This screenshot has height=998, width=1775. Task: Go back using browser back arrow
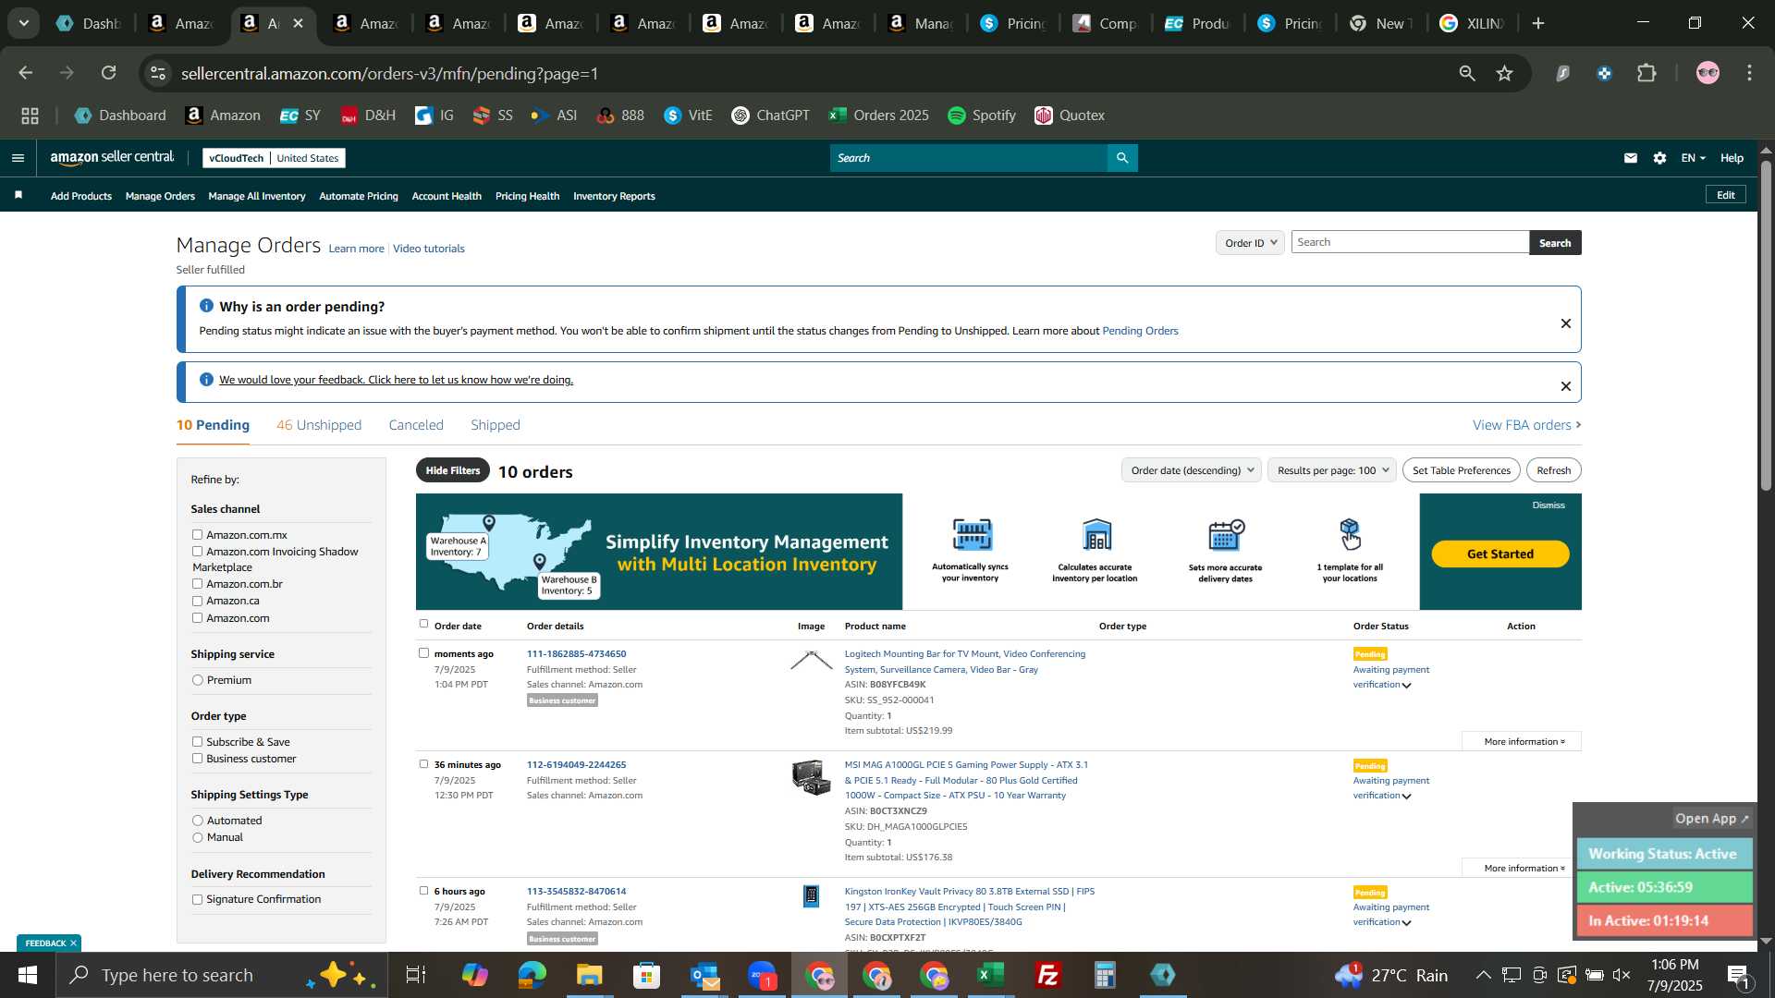[26, 73]
